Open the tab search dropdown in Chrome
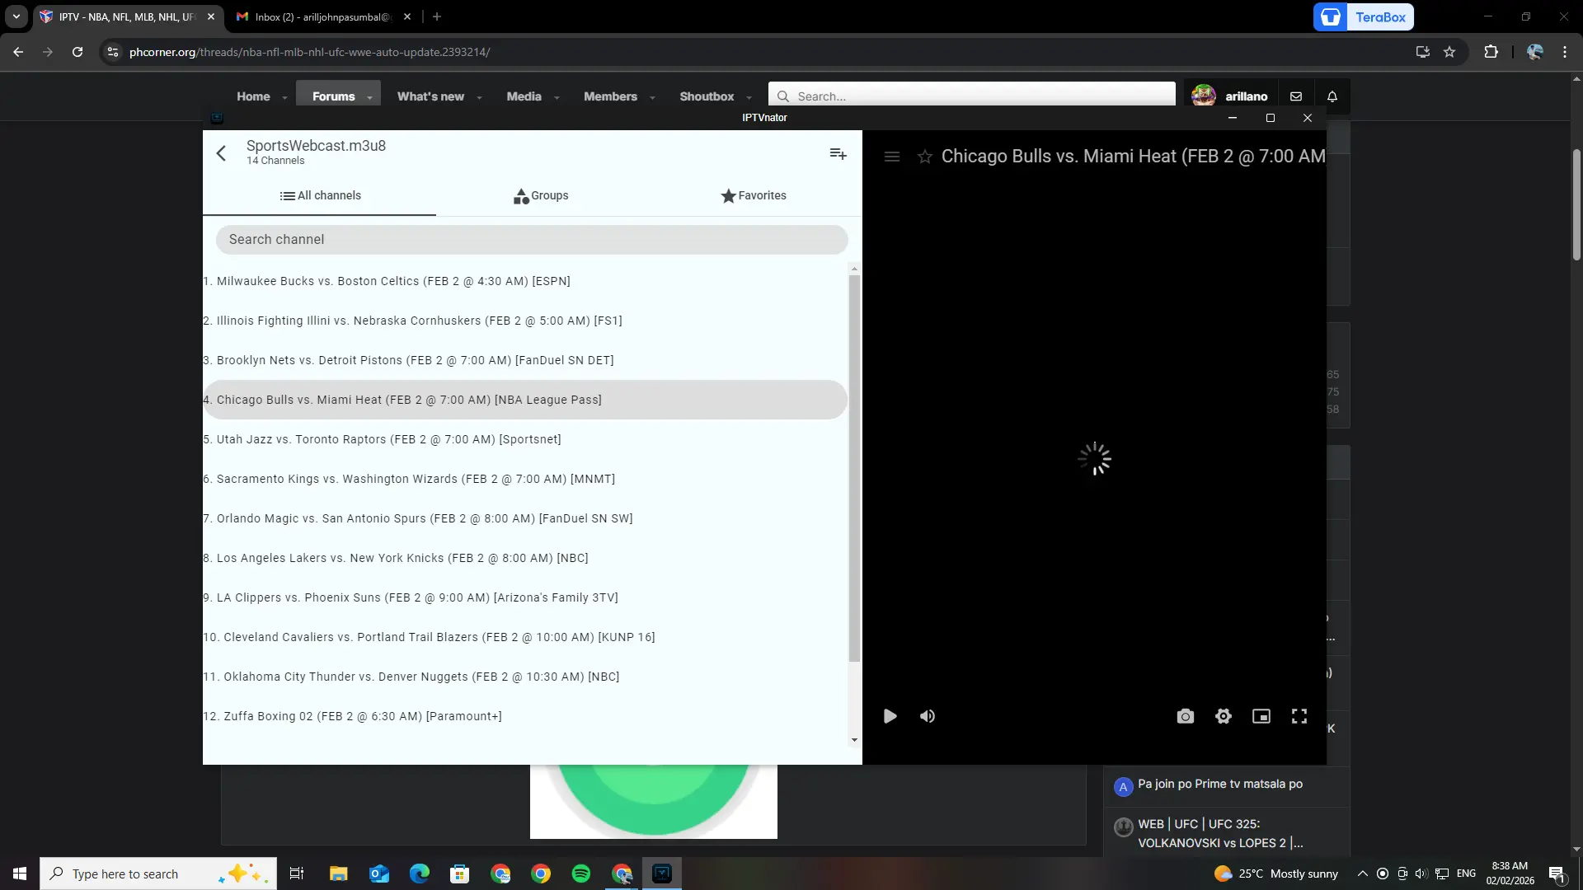This screenshot has height=890, width=1583. (16, 16)
